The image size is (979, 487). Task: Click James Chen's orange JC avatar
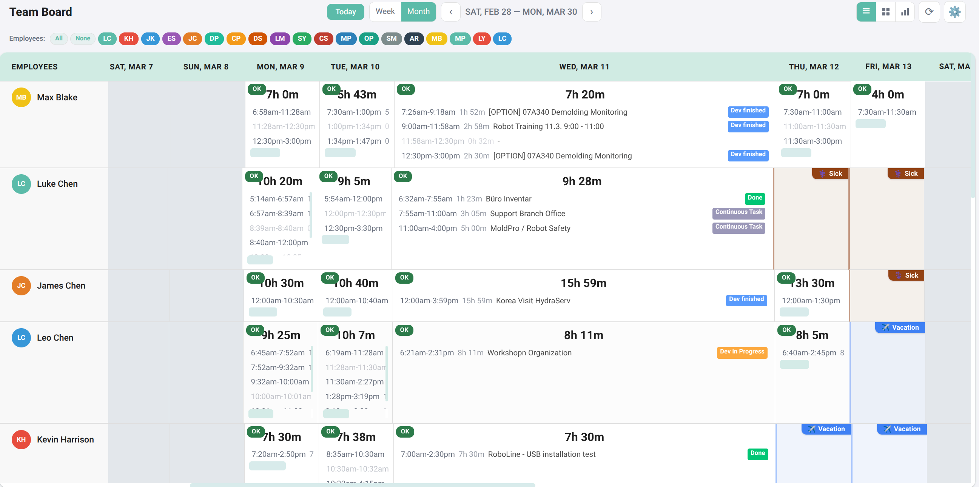pos(21,286)
